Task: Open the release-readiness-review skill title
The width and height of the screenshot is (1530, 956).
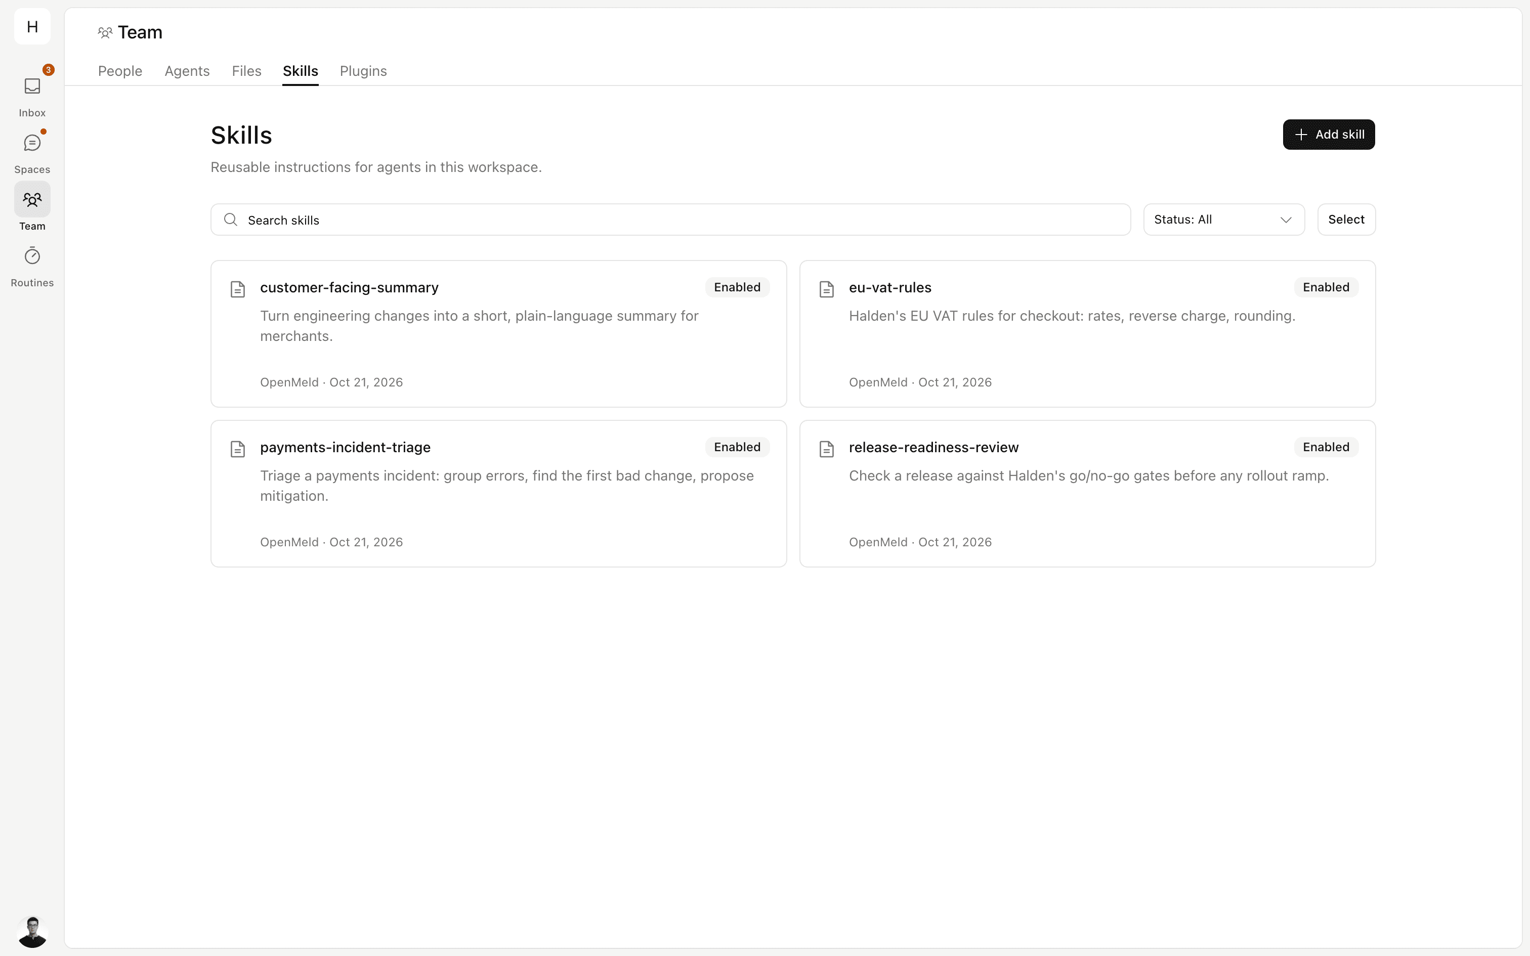Action: coord(934,447)
